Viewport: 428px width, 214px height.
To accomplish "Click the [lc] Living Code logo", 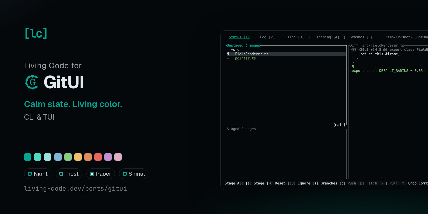I will click(36, 33).
